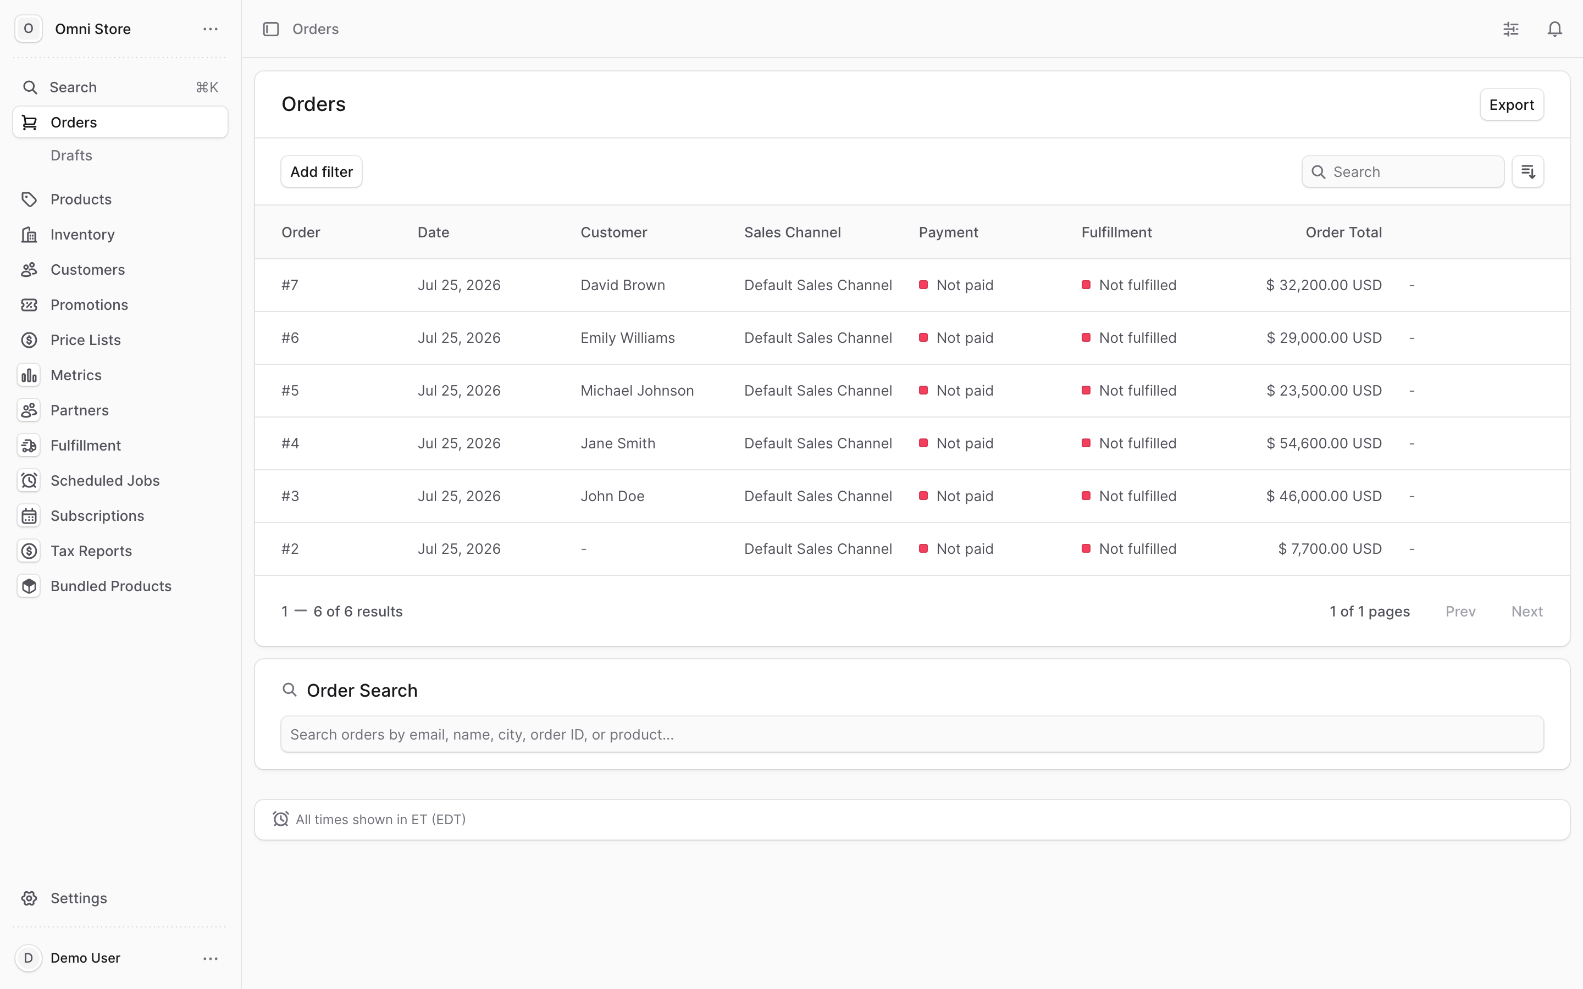Viewport: 1583px width, 989px height.
Task: Click the sort orders icon button
Action: tap(1528, 171)
